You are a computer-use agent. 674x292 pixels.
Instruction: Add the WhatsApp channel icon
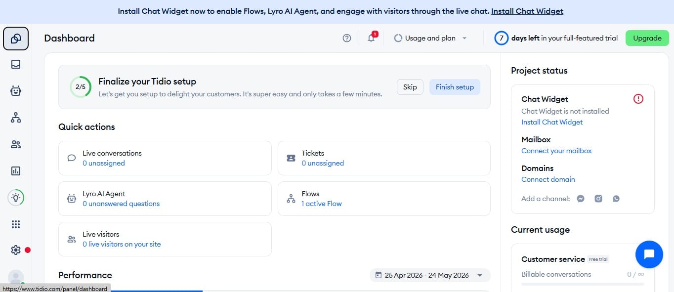pyautogui.click(x=616, y=199)
